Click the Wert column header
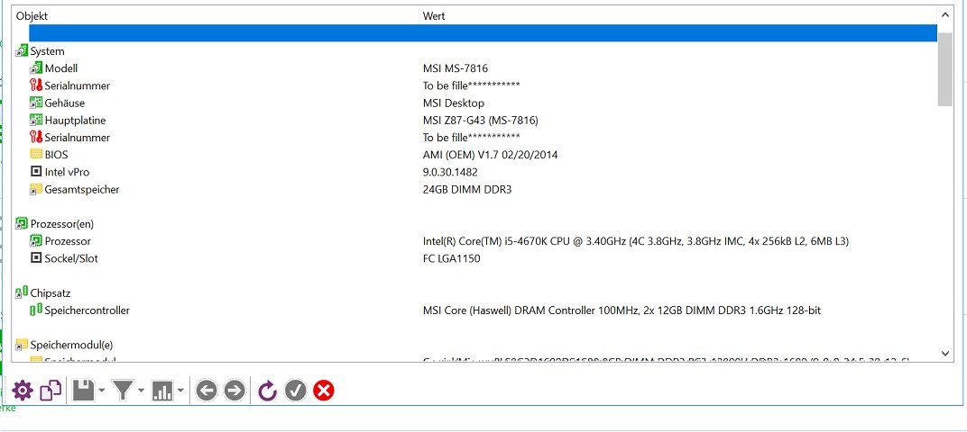Image resolution: width=967 pixels, height=432 pixels. (x=677, y=16)
